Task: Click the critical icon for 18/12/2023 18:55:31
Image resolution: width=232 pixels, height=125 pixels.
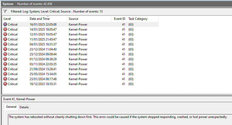Action: tap(5, 84)
